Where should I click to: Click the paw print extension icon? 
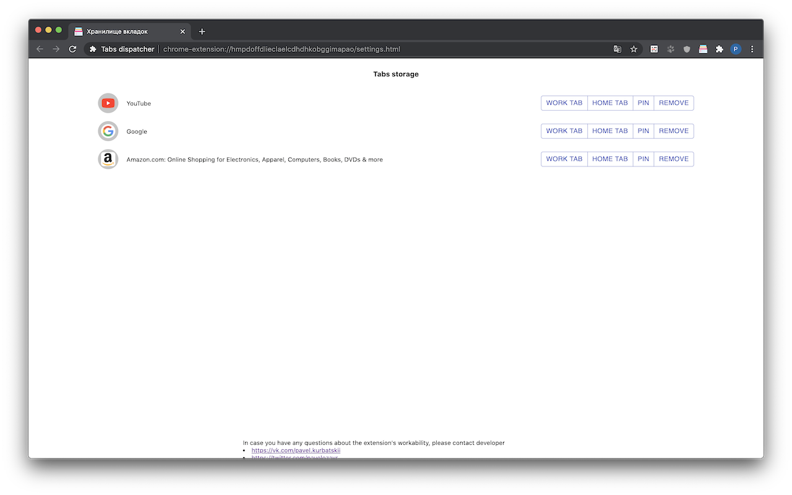click(671, 49)
